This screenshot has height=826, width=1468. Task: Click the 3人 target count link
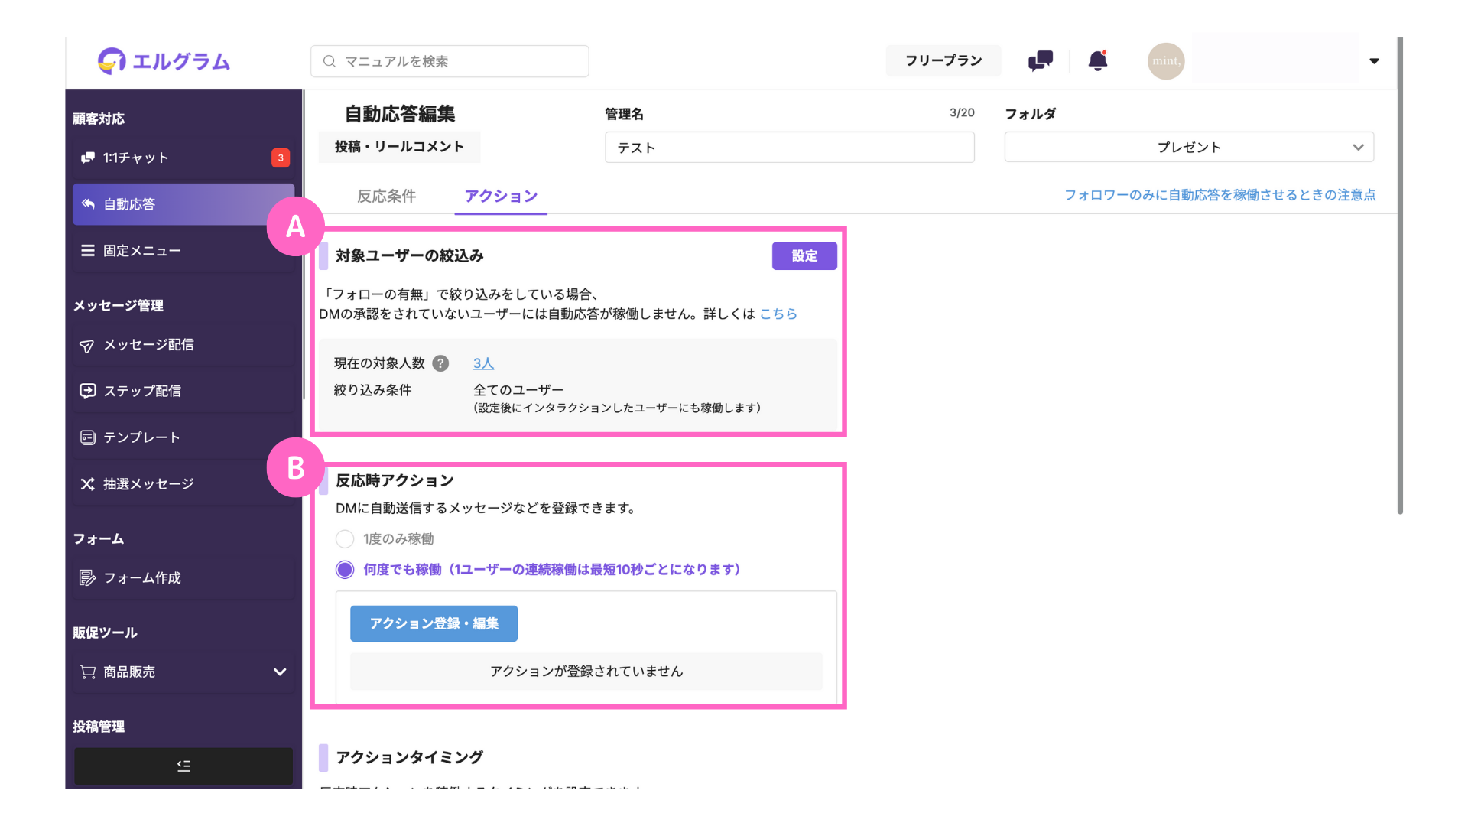point(483,363)
